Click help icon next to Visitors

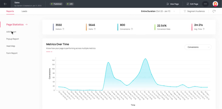pos(63,29)
